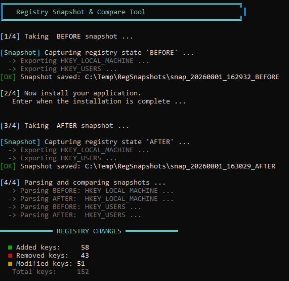Click 'Parsing BEFORE: HKEY_USERS' line
Image resolution: width=289 pixels, height=281 pixels.
point(74,207)
